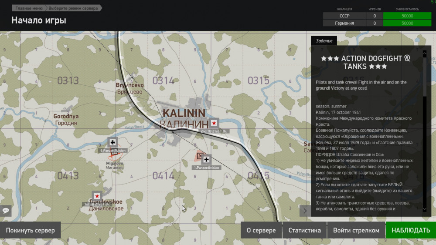Click the Bryancevo town label

(129, 85)
